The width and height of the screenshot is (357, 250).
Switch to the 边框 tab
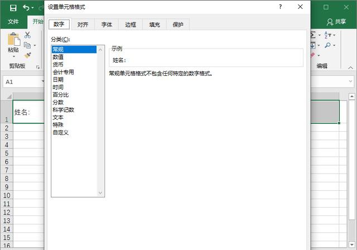tap(131, 25)
